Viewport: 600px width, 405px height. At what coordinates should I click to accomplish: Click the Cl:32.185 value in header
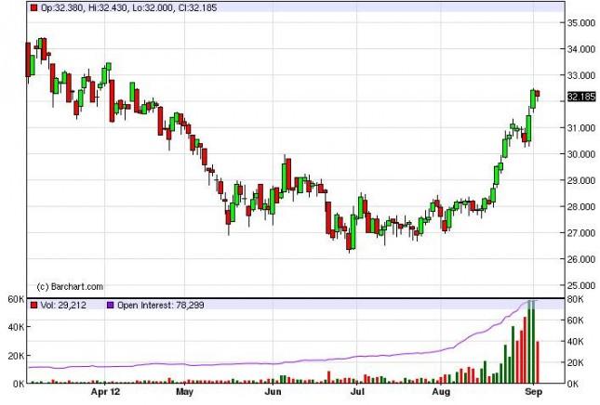coord(197,7)
